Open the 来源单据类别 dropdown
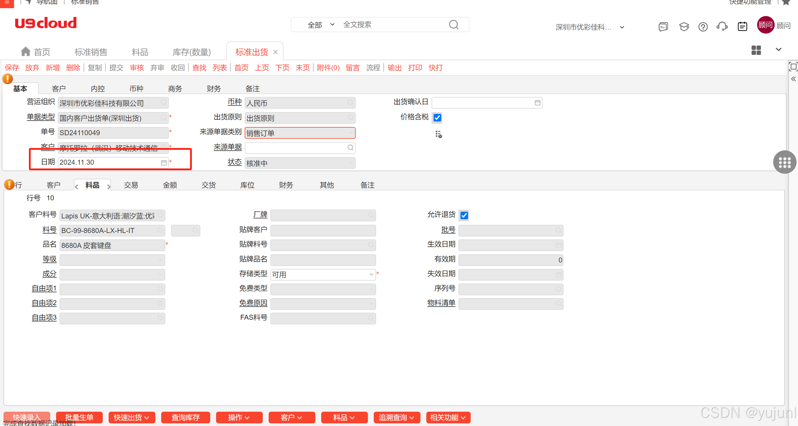Screen dimensions: 798x426 click(x=350, y=133)
